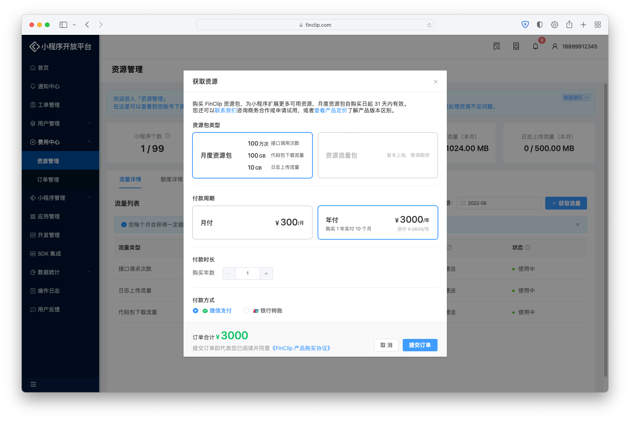Click the page vertical scrollbar

[606, 230]
